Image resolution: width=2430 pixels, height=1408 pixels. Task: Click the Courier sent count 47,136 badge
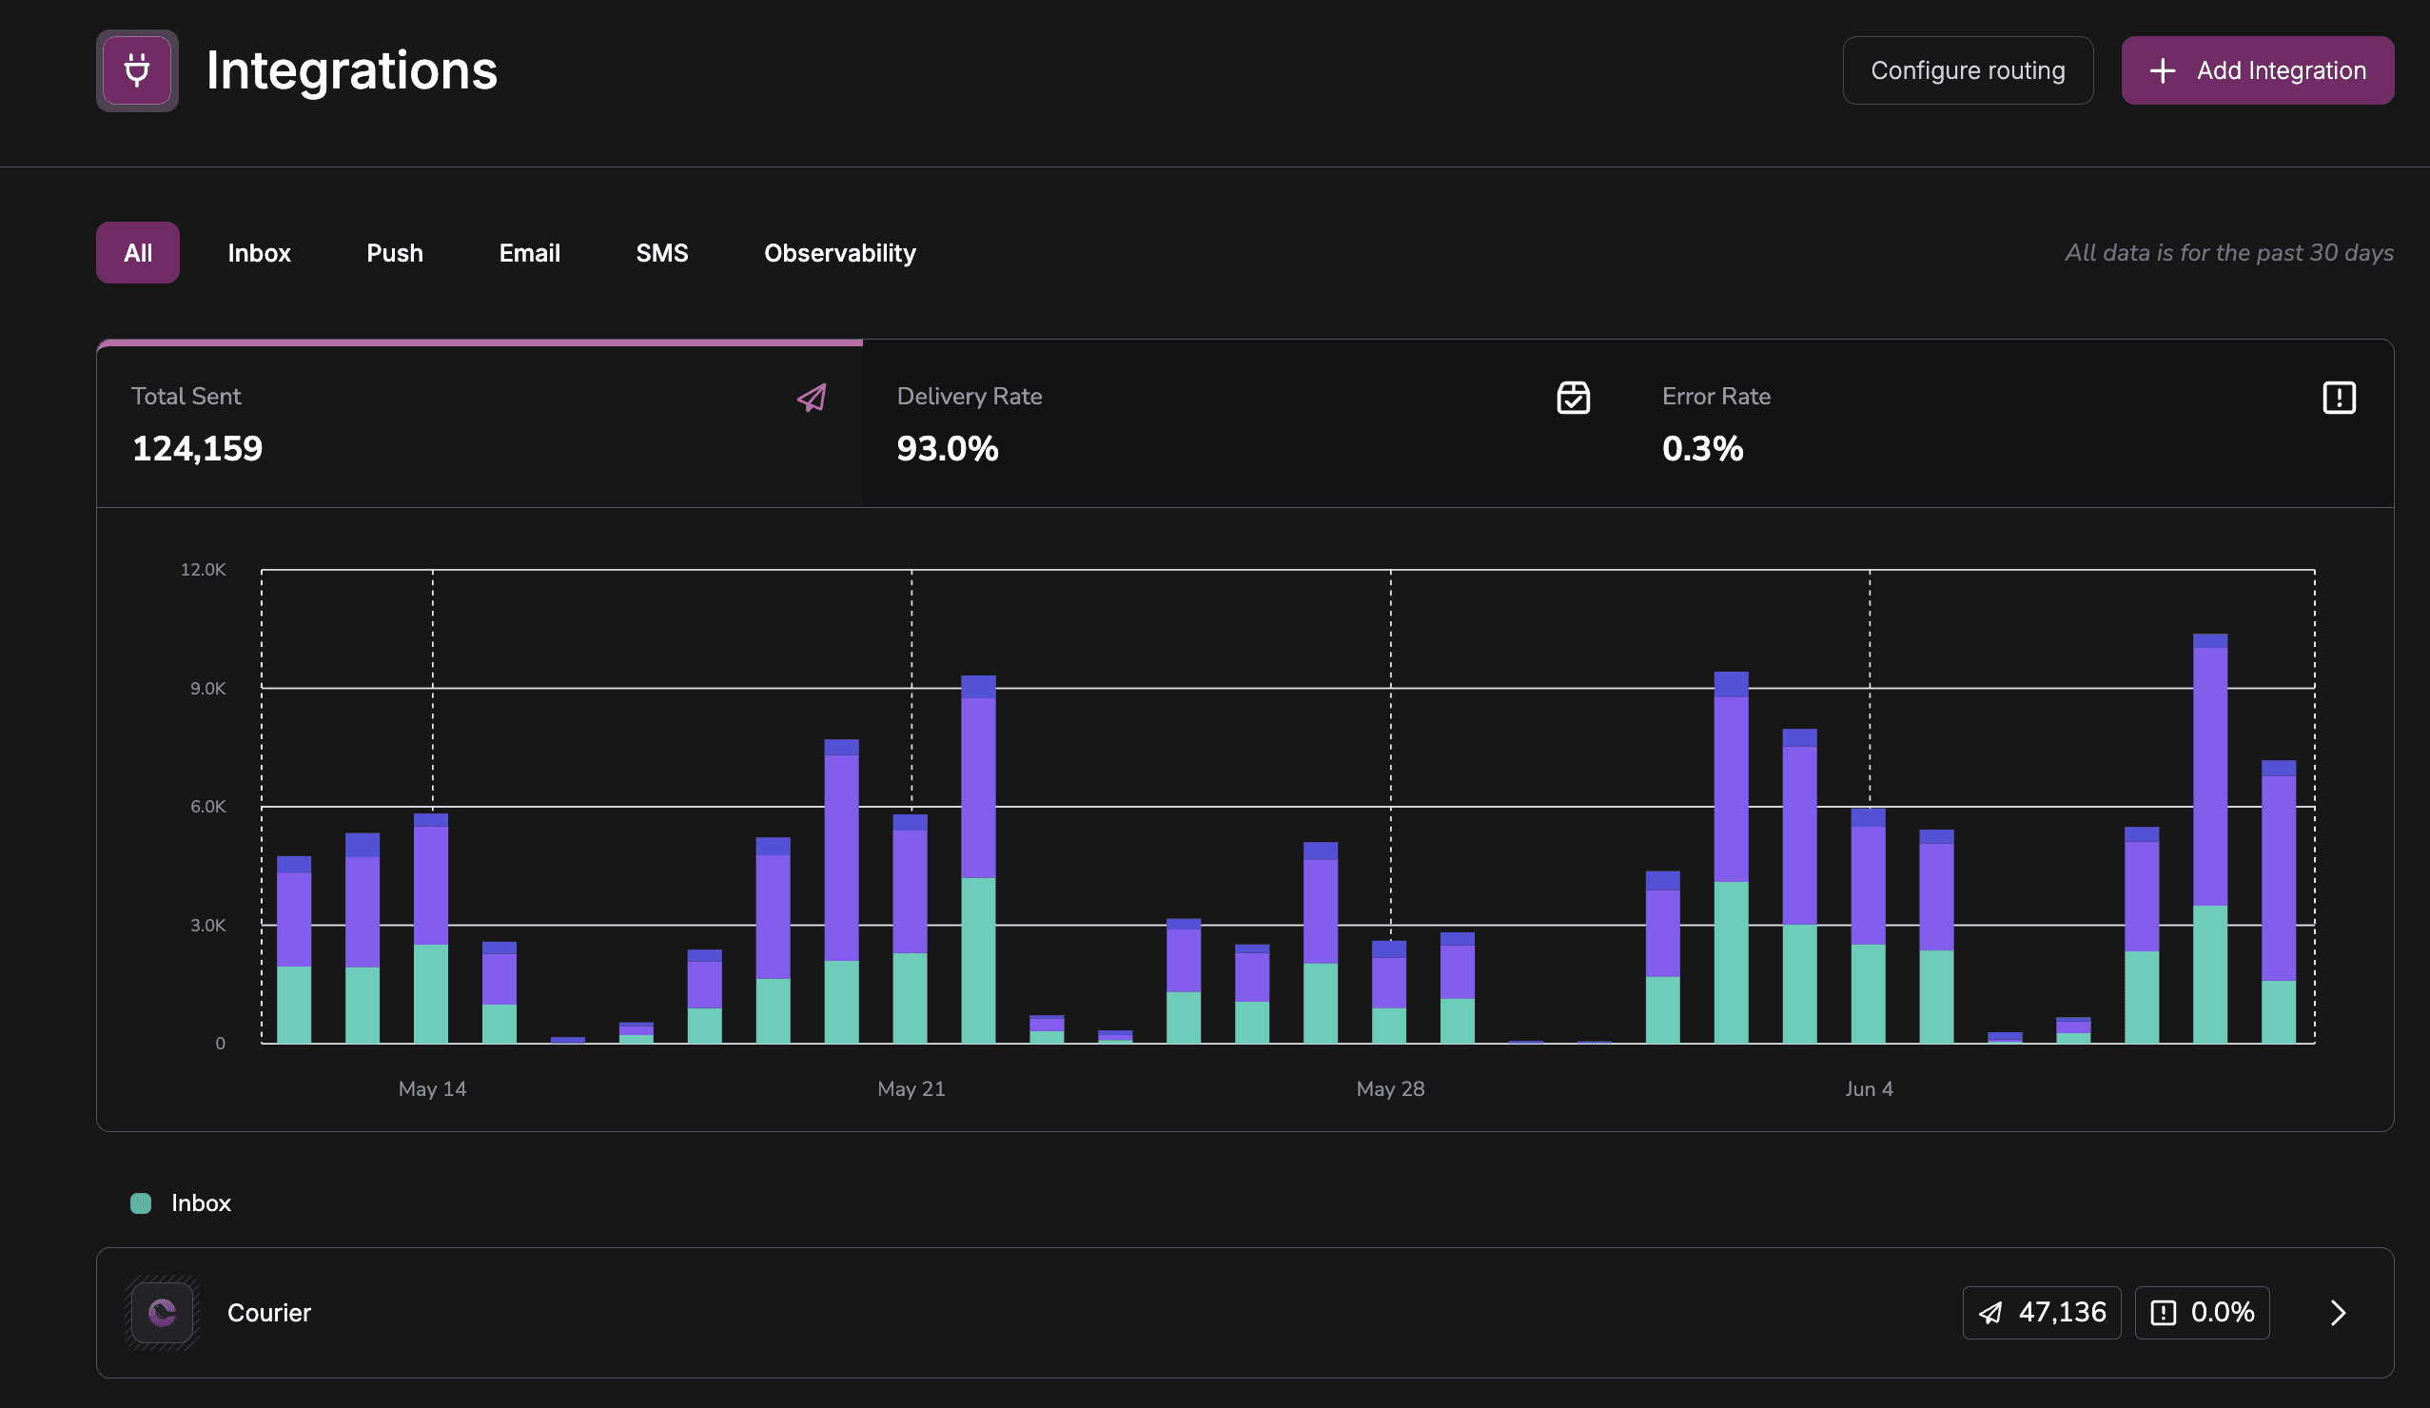(x=2042, y=1313)
